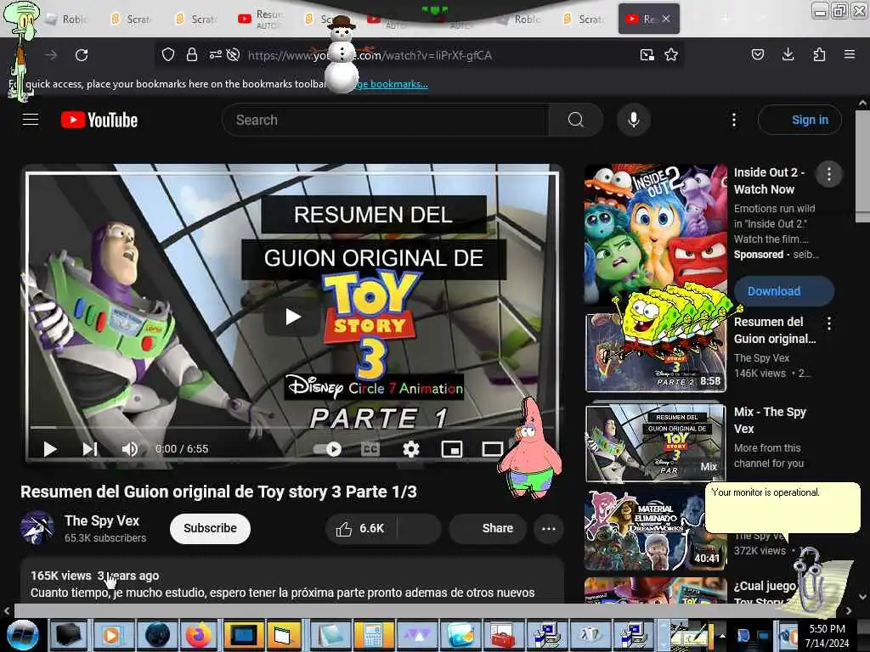Open the Firefox extensions puzzle icon
The height and width of the screenshot is (652, 870).
(819, 54)
